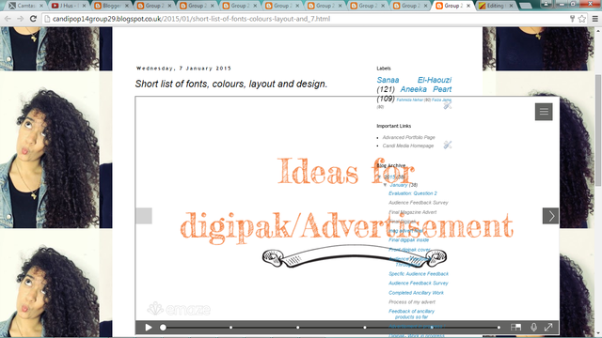Enter fullscreen mode for the presentation

click(x=548, y=328)
